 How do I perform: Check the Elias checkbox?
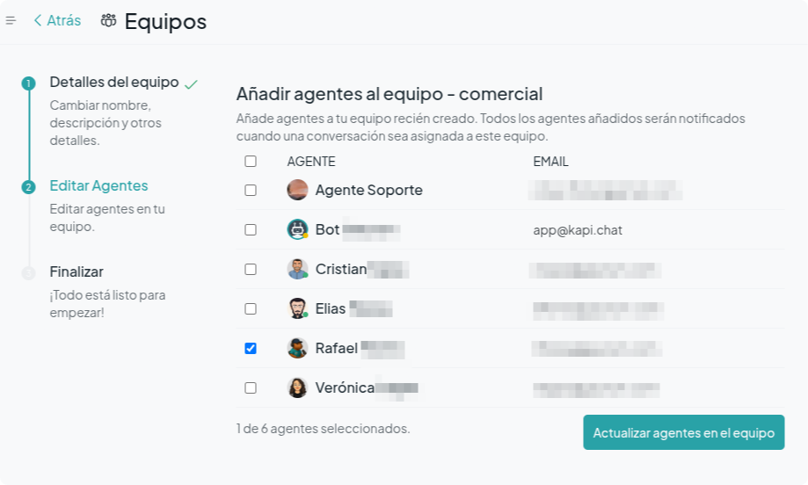251,309
